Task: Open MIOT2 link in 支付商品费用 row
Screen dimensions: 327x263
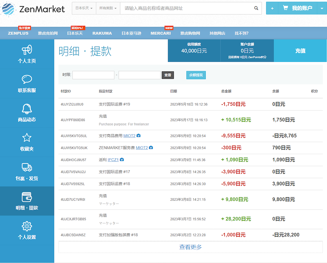Action: (x=129, y=136)
